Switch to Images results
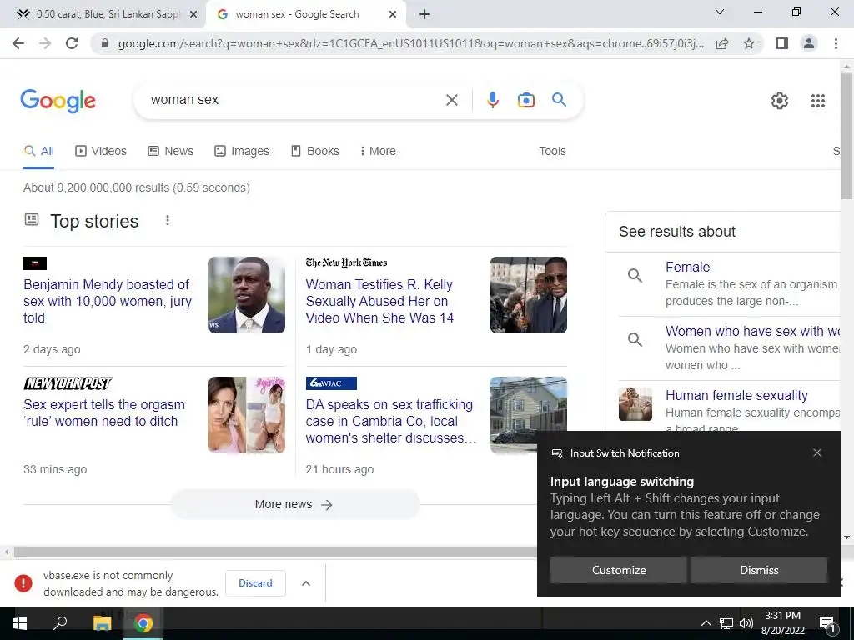Image resolution: width=854 pixels, height=640 pixels. pos(242,151)
